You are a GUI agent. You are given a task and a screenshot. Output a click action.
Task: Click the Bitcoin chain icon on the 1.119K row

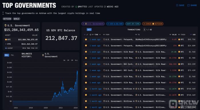coord(86,70)
